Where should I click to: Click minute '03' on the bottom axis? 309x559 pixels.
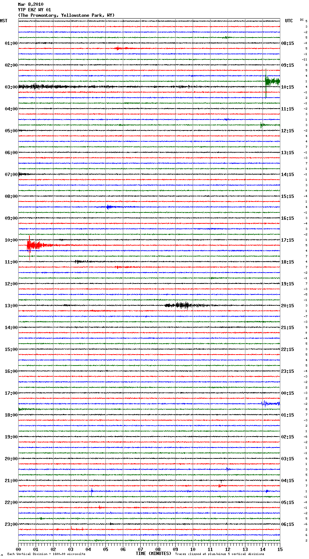coord(71,549)
